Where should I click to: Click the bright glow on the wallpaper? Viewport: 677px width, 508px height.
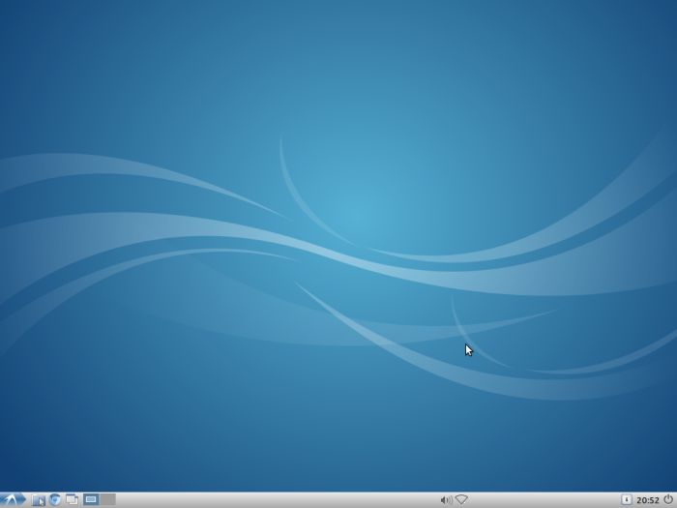coord(356,213)
